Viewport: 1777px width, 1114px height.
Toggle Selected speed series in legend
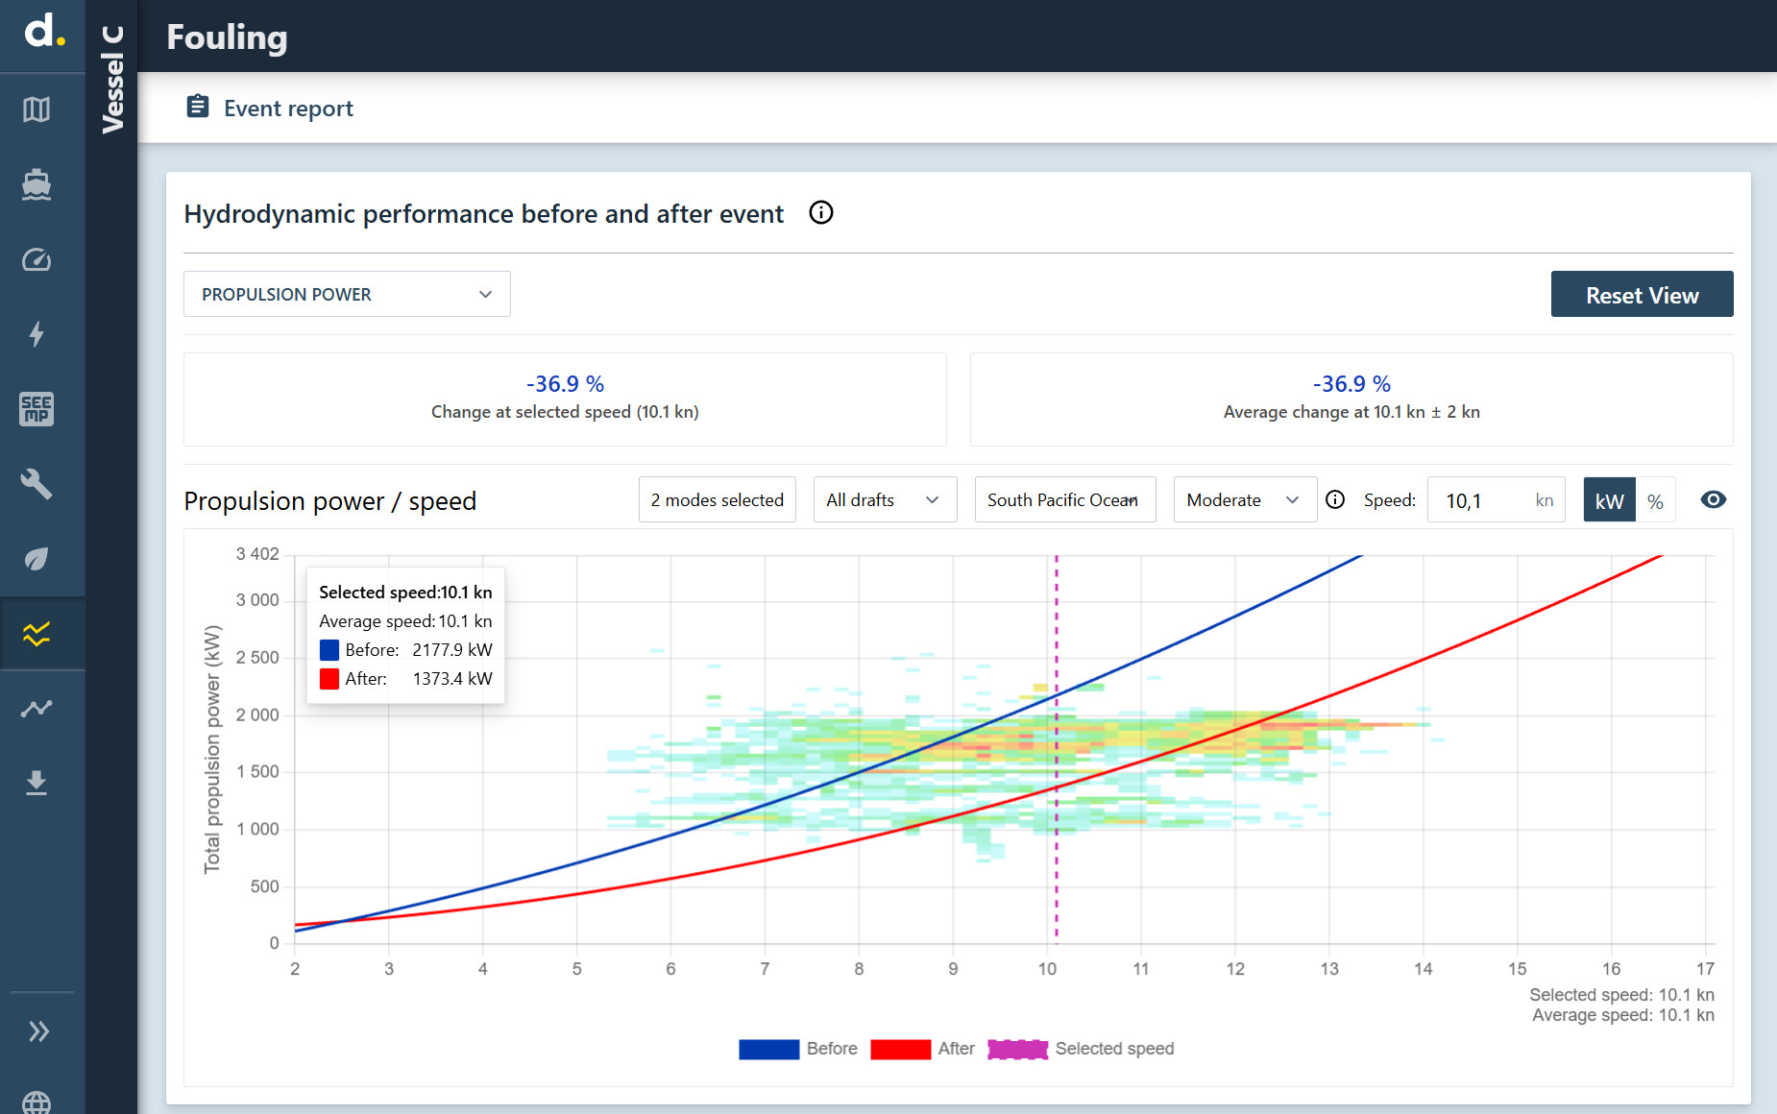coord(1081,1049)
